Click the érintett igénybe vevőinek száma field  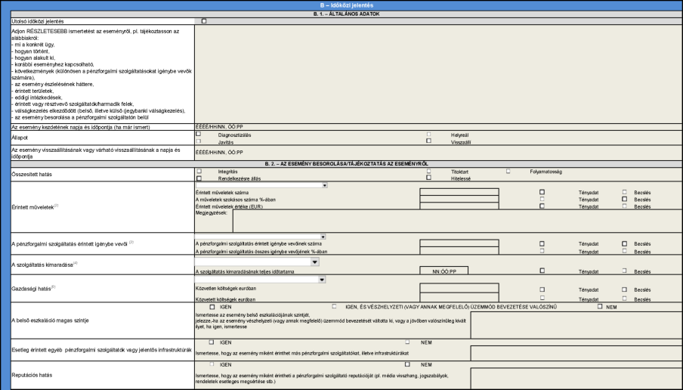pyautogui.click(x=459, y=243)
